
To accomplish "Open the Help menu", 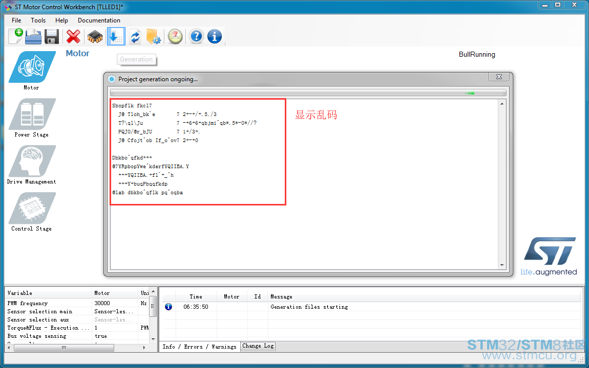I will click(x=61, y=20).
